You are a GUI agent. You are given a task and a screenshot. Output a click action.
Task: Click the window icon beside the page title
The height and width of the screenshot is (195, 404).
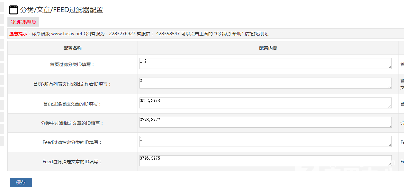pyautogui.click(x=13, y=10)
